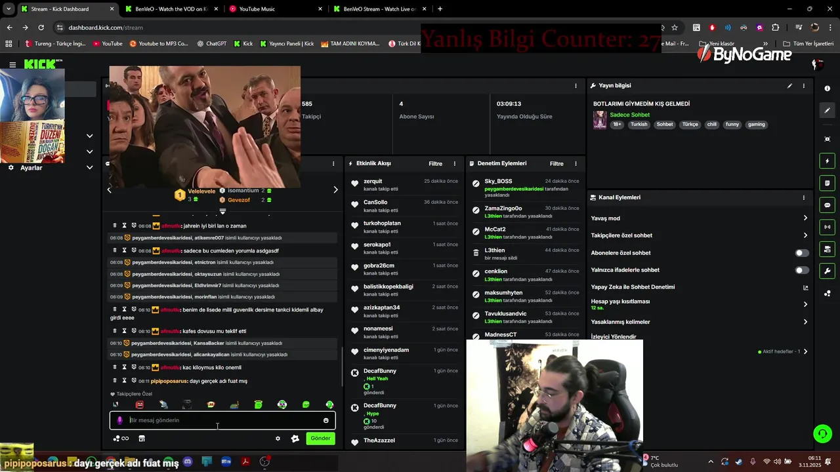840x472 pixels.
Task: Reload the page in Chrome
Action: (x=41, y=28)
